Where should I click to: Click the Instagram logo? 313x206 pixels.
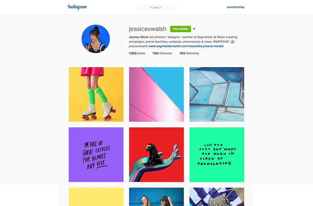(77, 7)
